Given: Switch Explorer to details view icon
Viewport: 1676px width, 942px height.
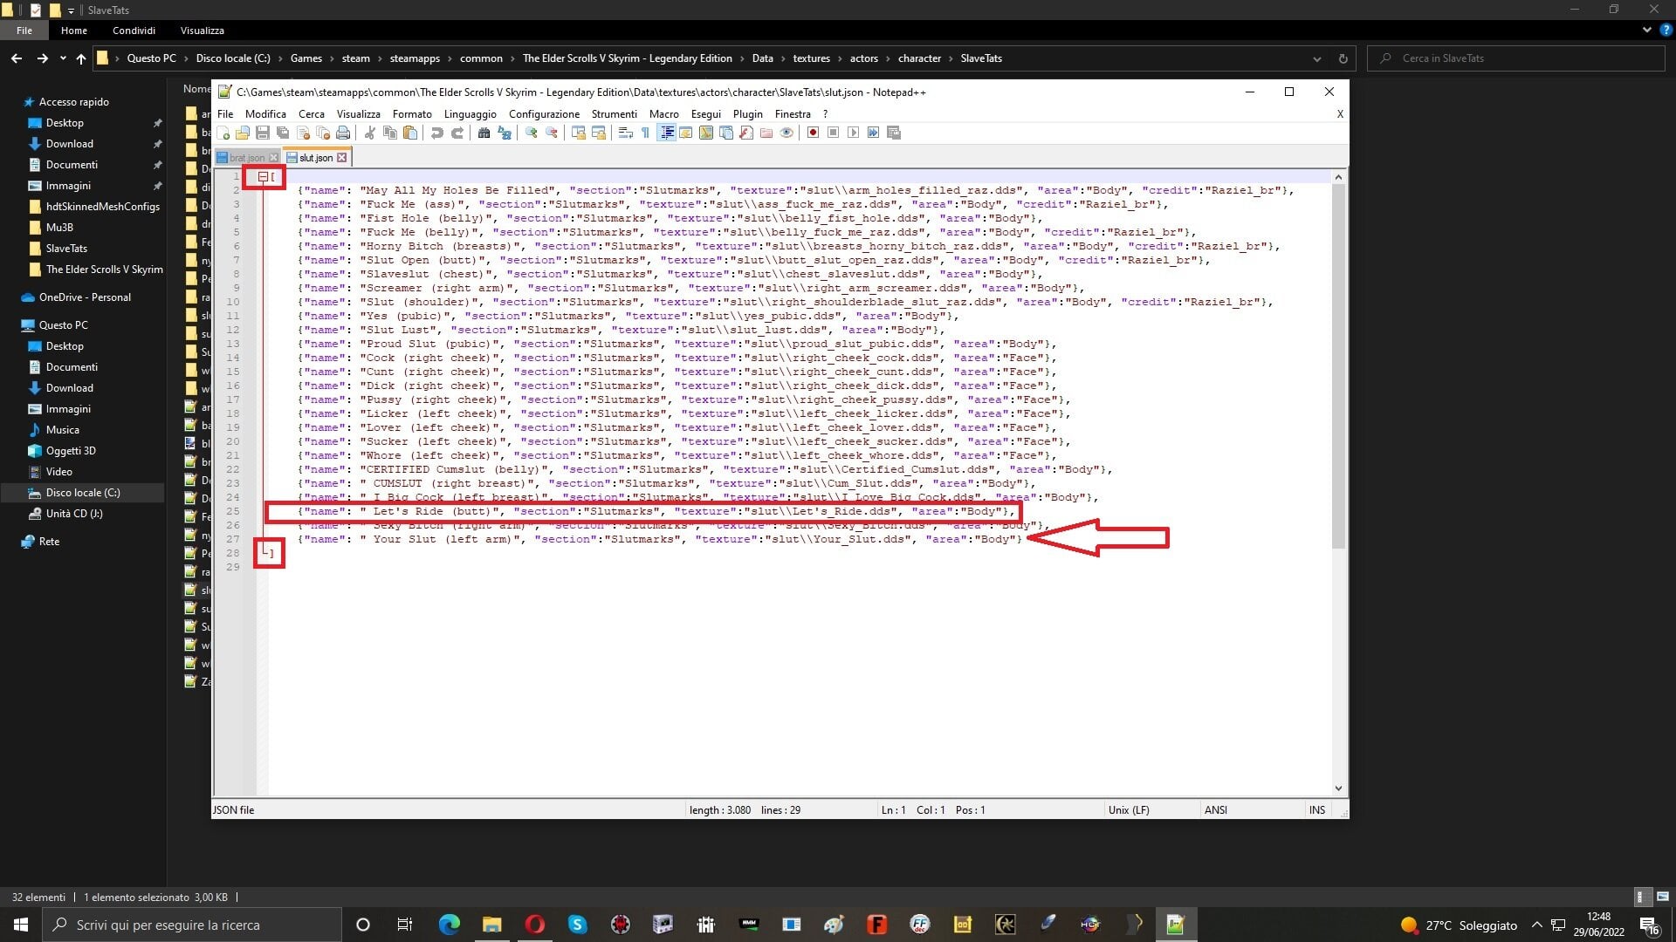Looking at the screenshot, I should tap(1641, 897).
